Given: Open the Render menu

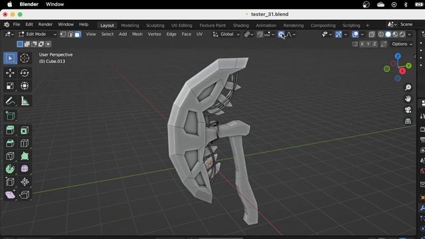Looking at the screenshot, I should (45, 25).
